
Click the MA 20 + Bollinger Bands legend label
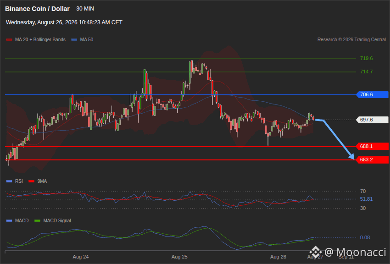pyautogui.click(x=40, y=40)
